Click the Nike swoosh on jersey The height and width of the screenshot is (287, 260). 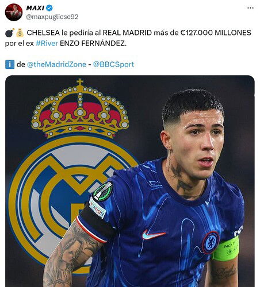pyautogui.click(x=154, y=235)
